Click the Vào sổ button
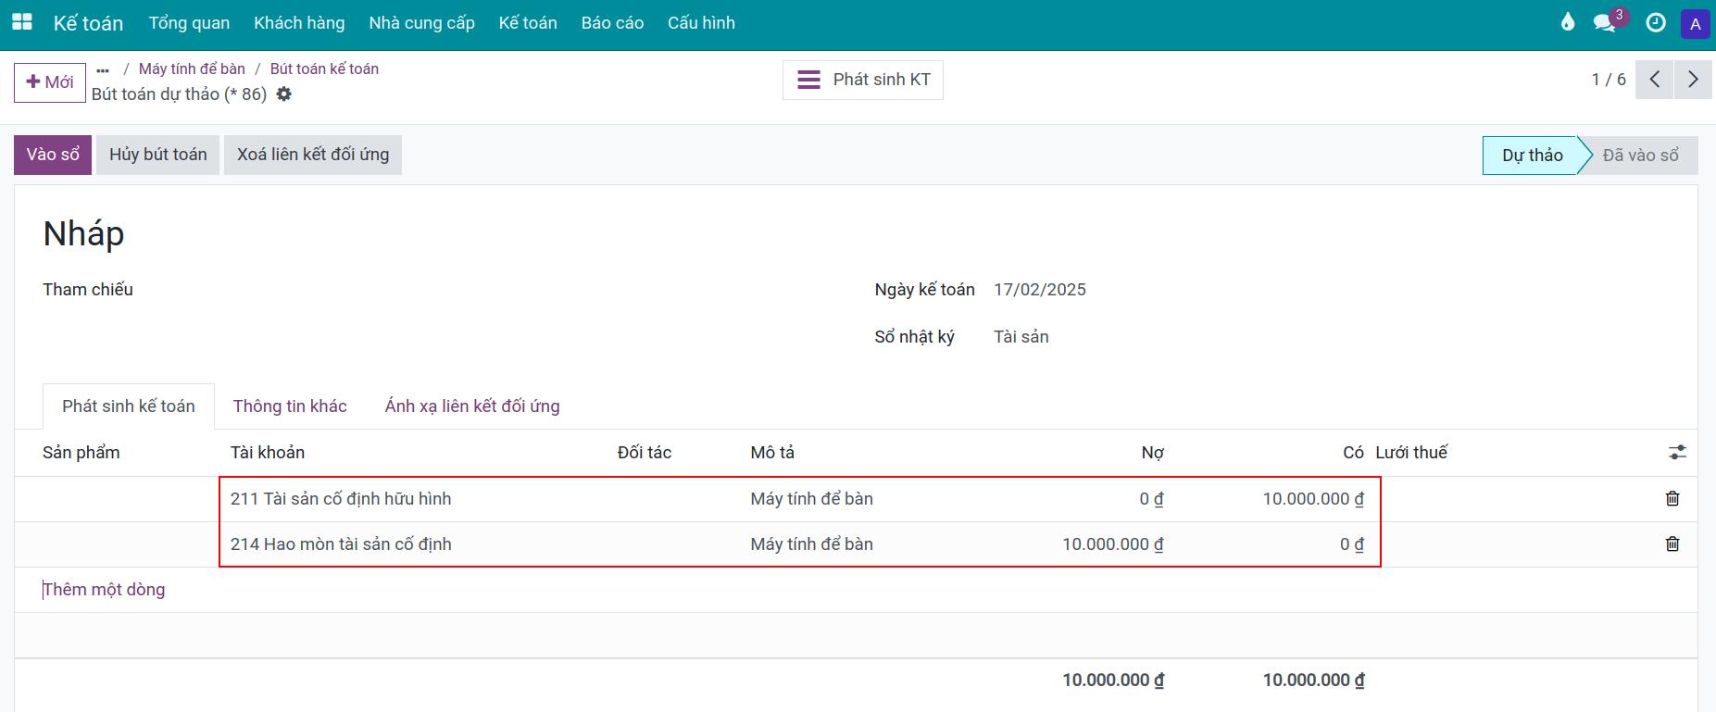The height and width of the screenshot is (712, 1716). (x=53, y=155)
